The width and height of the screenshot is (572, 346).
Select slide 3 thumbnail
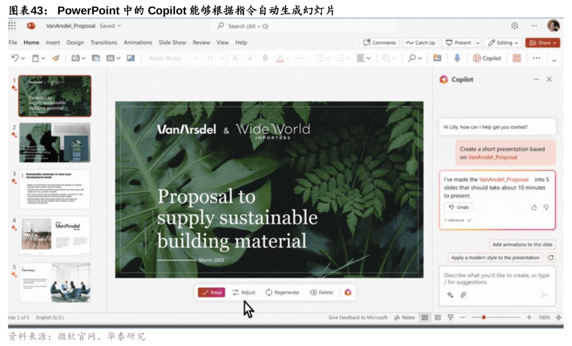55,189
